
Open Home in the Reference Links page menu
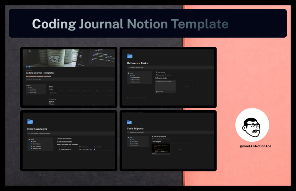point(133,75)
